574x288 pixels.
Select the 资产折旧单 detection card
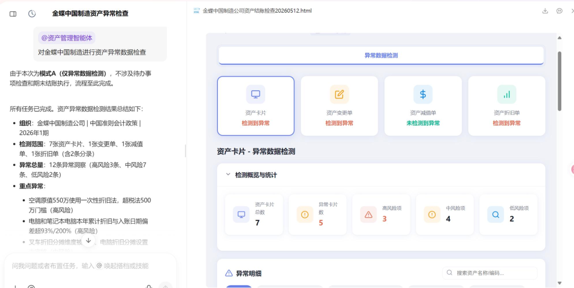click(x=507, y=106)
